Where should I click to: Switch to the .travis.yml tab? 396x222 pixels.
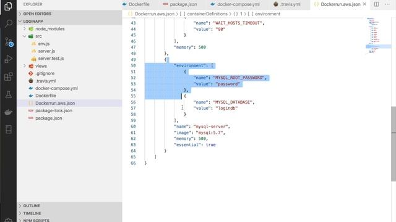tap(287, 4)
